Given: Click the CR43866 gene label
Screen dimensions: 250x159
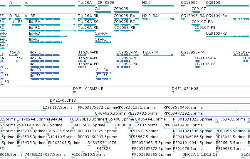Looking at the screenshot, I should tap(106, 3).
